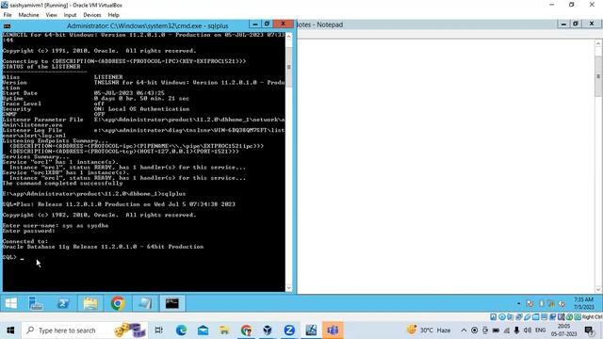Screen dimensions: 603x339
Task: Click the cmd window system menu icon
Action: pos(7,26)
